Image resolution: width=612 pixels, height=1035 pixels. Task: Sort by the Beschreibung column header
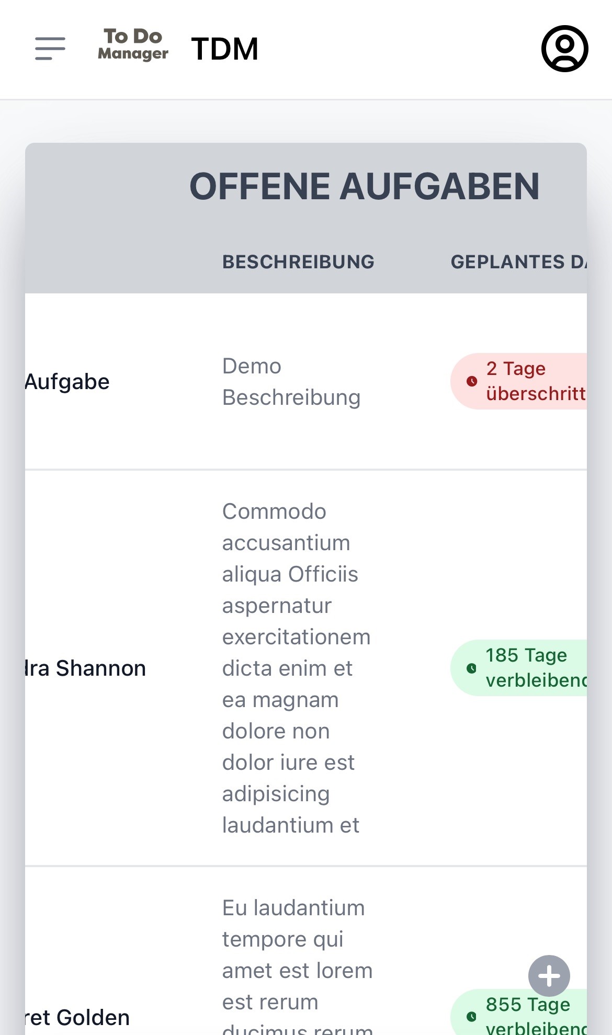(298, 261)
